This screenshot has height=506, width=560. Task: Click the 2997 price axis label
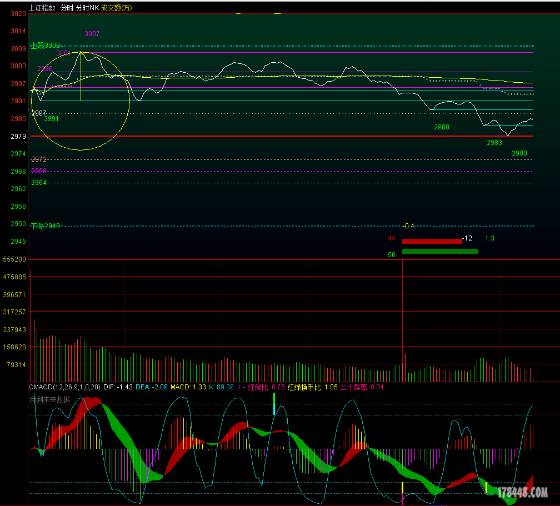pyautogui.click(x=18, y=83)
